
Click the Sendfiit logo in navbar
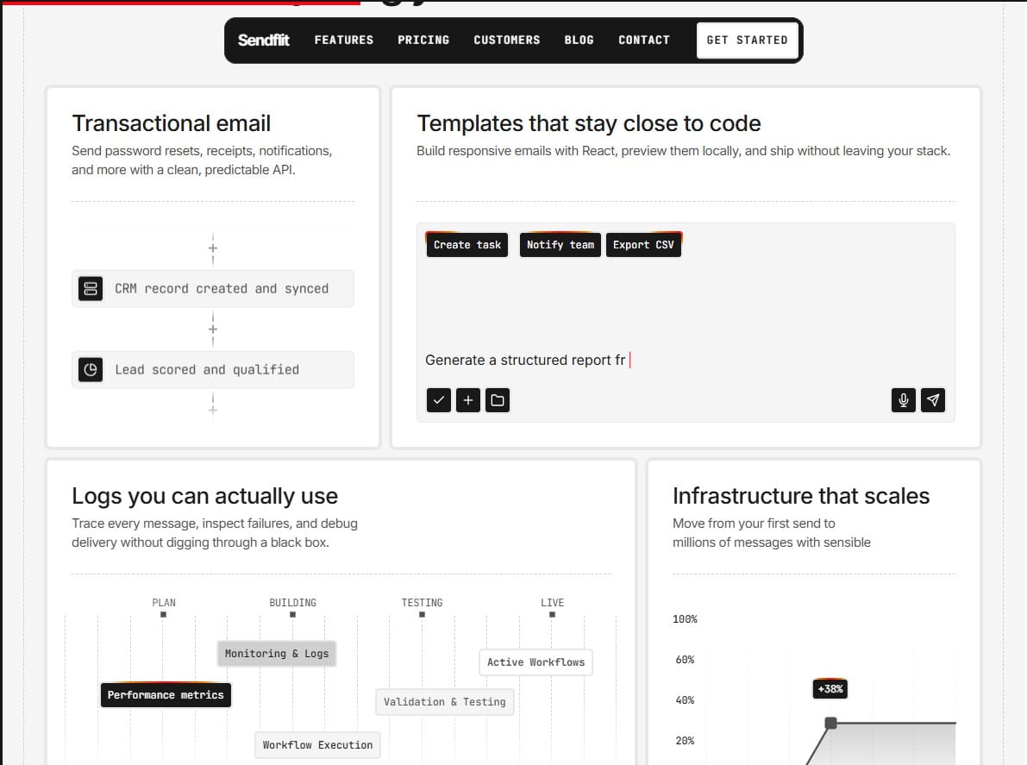point(263,40)
